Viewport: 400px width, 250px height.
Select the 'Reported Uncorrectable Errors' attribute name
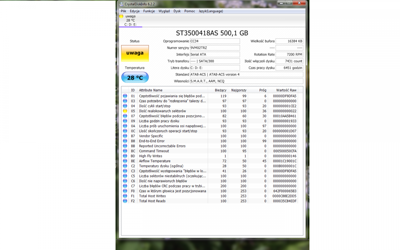click(x=162, y=146)
